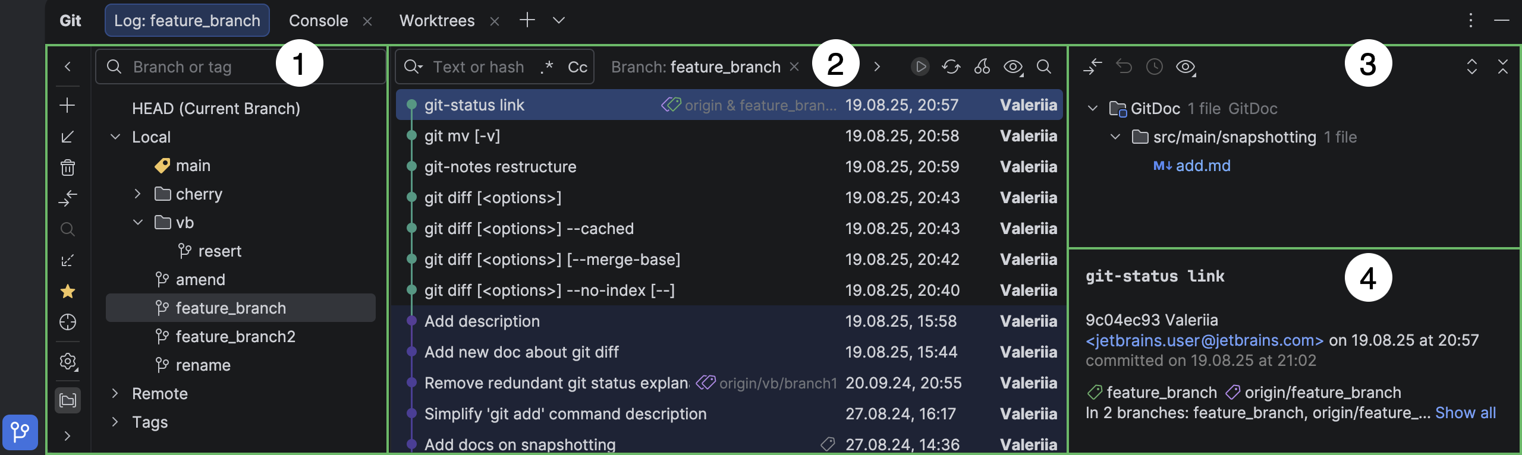Click the history clock icon

pos(1155,67)
